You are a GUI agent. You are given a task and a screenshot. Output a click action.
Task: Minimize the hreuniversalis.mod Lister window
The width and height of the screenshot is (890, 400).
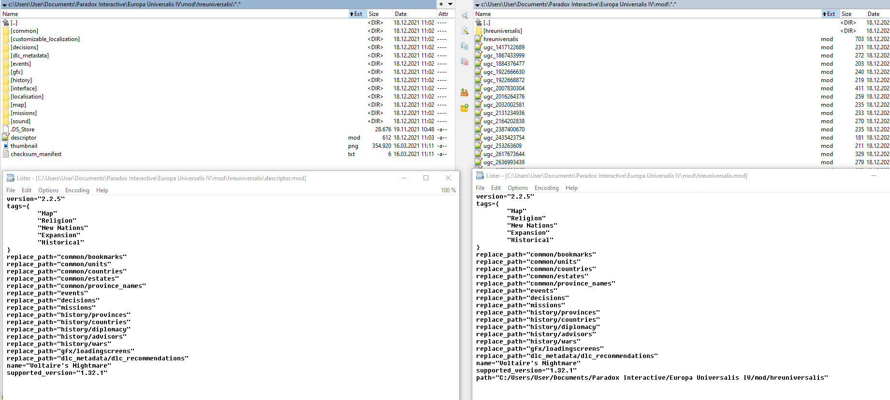pyautogui.click(x=874, y=175)
